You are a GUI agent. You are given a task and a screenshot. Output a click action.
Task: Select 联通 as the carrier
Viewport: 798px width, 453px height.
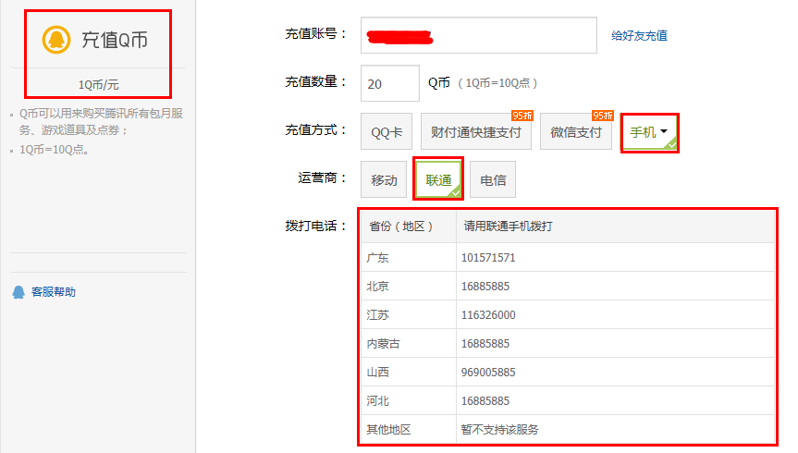[x=438, y=179]
